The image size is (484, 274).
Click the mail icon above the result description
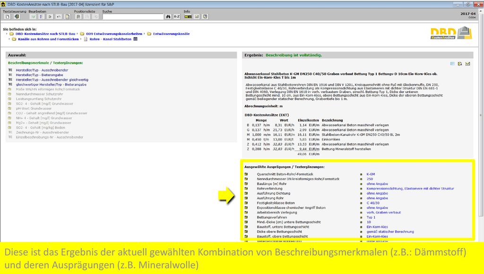467,64
